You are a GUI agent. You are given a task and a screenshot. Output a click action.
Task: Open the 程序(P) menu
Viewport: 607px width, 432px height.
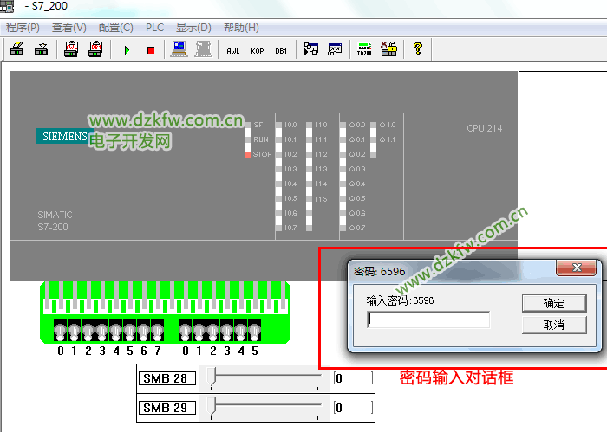[x=23, y=28]
